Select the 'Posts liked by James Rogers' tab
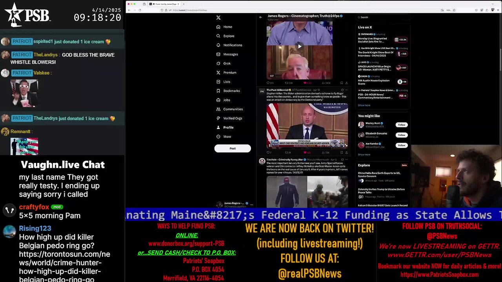 pos(164,4)
